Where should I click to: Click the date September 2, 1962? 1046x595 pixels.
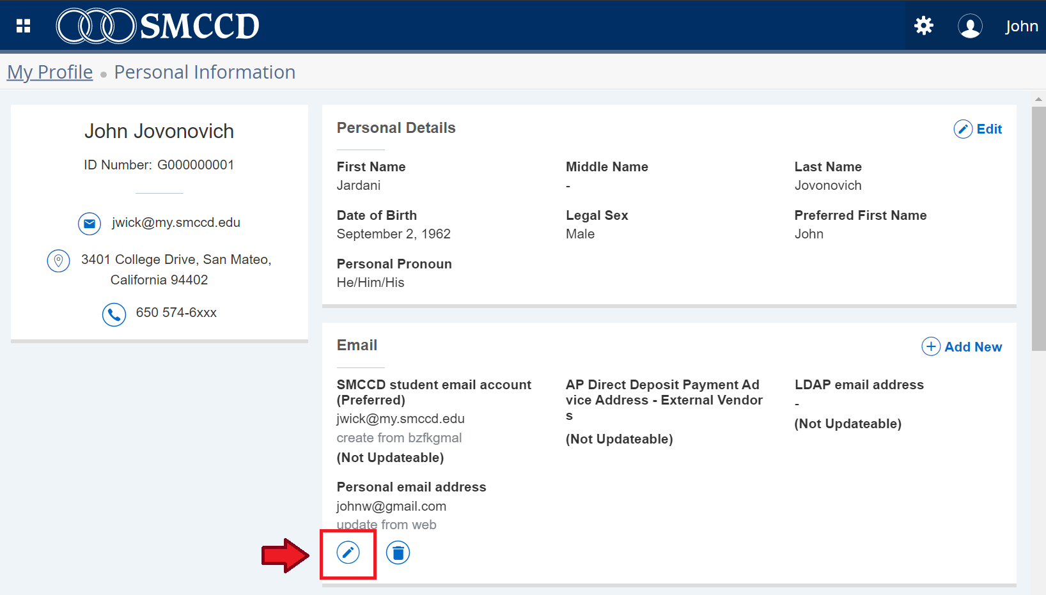pos(394,234)
